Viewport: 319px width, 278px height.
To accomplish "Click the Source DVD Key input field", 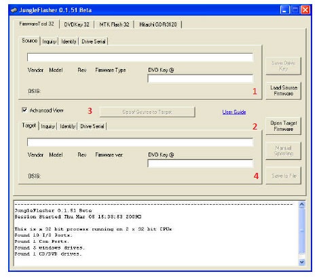I will tap(200, 79).
